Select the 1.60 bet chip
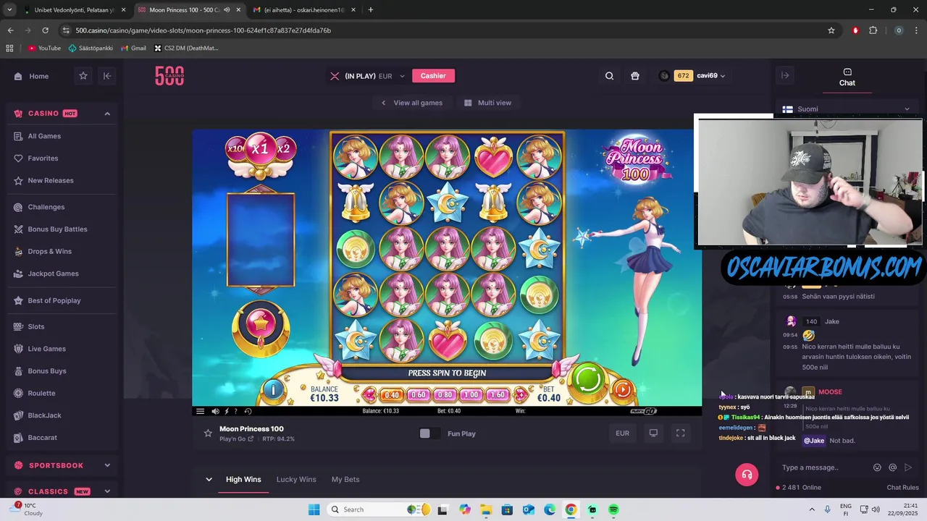Image resolution: width=927 pixels, height=521 pixels. (498, 395)
